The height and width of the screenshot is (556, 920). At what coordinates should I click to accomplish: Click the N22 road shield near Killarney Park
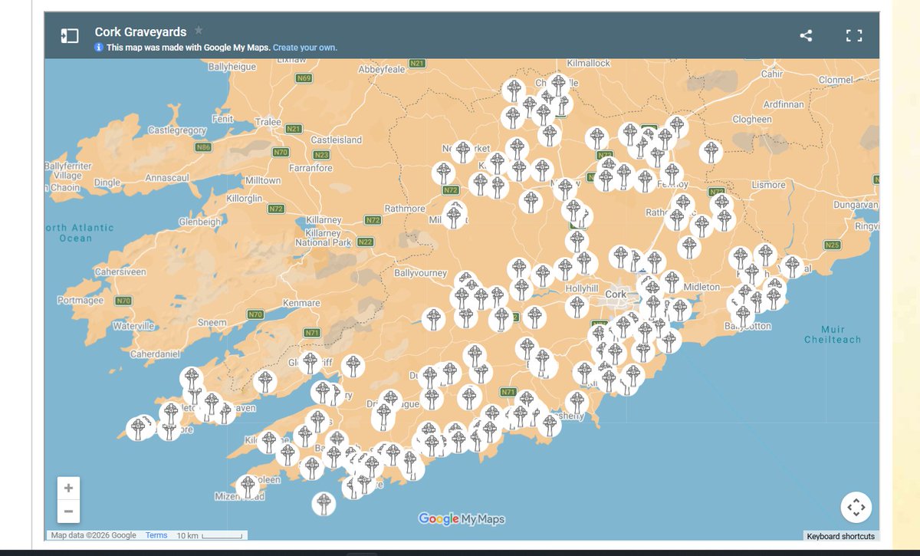click(366, 242)
